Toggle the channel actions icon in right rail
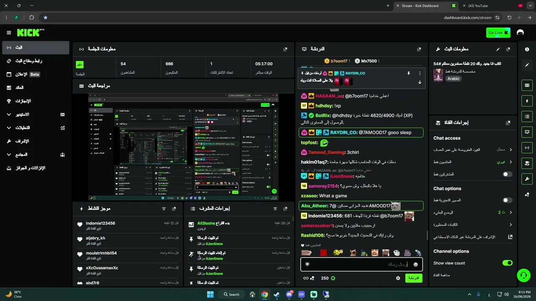536x301 pixels. pyautogui.click(x=527, y=163)
